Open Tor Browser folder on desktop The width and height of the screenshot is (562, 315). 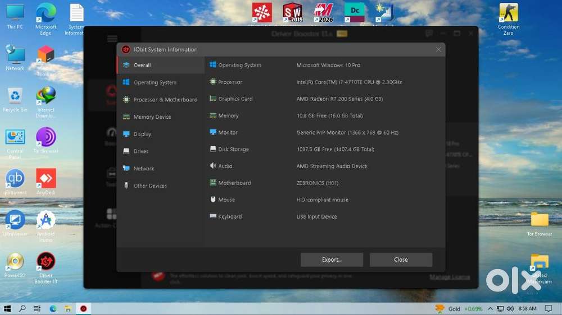point(540,224)
